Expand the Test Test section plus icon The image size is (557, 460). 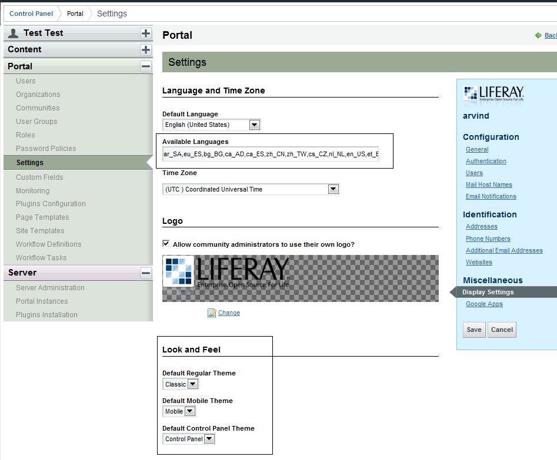click(146, 33)
